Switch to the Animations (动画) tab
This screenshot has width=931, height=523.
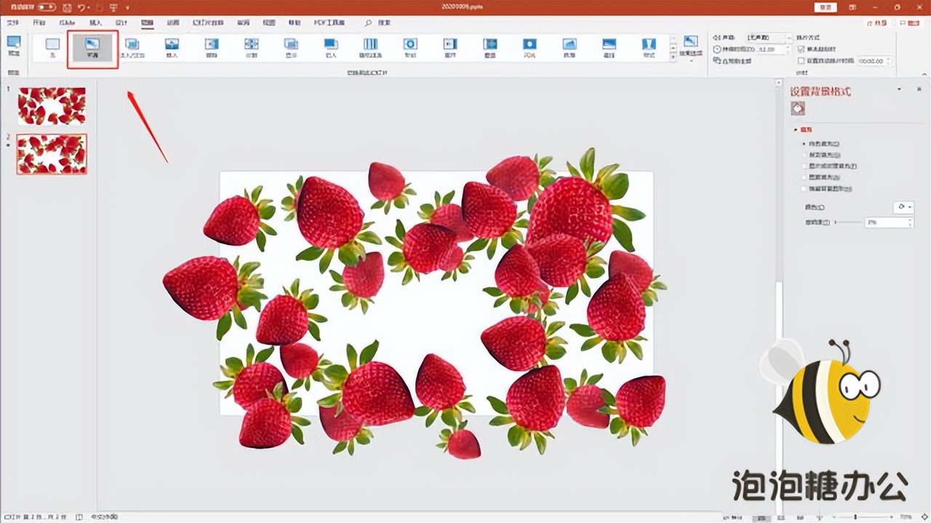pos(173,23)
